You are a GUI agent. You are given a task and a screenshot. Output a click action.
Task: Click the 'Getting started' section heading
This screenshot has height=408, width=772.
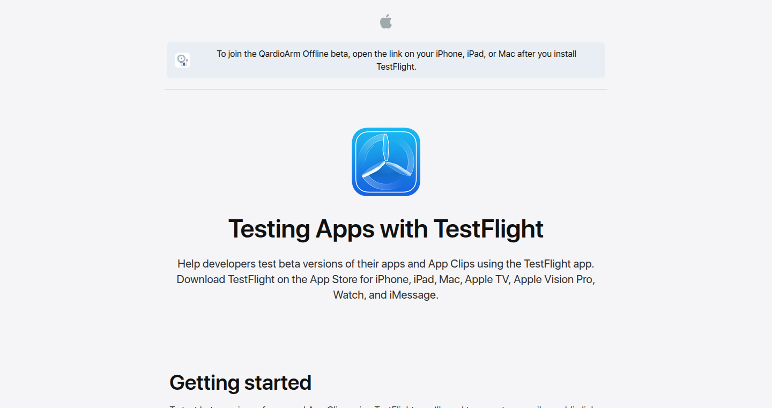(240, 383)
